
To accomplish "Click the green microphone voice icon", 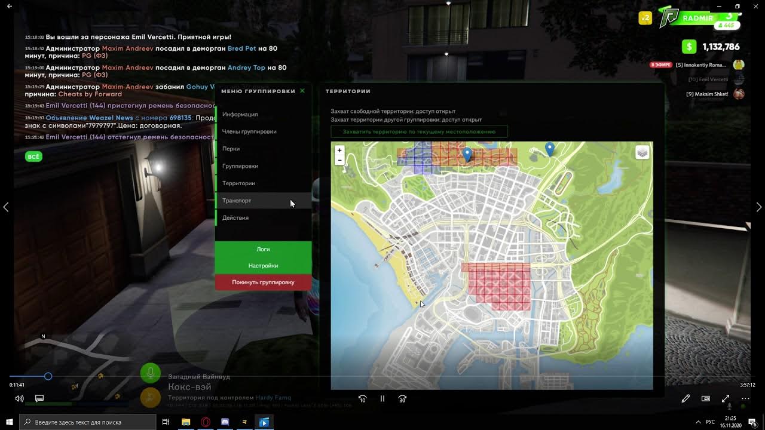I will click(x=150, y=373).
